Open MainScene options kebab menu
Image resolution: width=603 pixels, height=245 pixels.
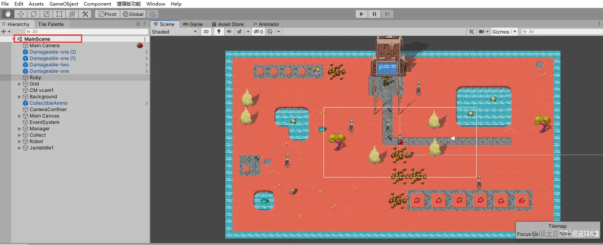coord(145,39)
